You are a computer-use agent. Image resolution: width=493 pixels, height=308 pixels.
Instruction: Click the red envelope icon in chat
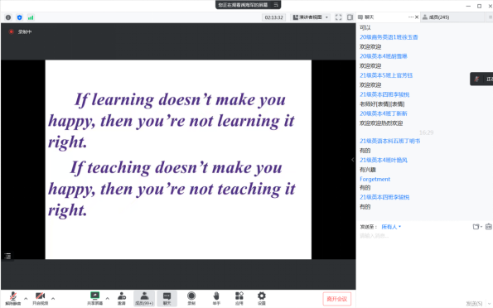(489, 227)
